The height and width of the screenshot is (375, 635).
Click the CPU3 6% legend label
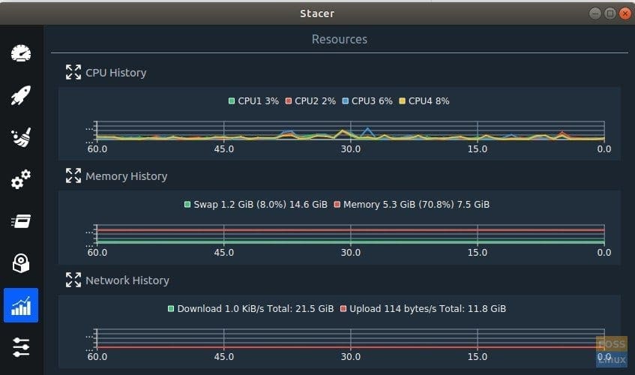point(372,100)
